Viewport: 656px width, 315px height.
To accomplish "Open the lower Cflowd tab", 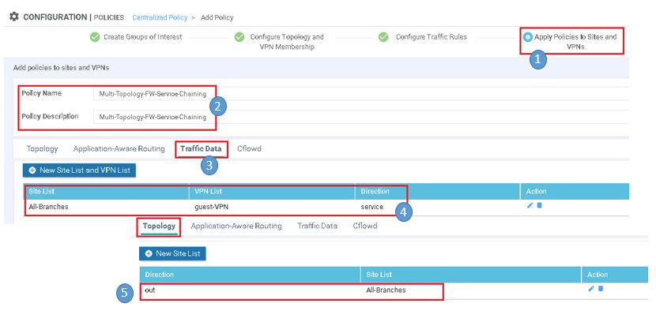I will (365, 226).
